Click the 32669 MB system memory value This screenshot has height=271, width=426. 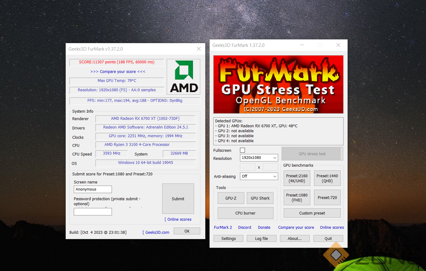179,153
